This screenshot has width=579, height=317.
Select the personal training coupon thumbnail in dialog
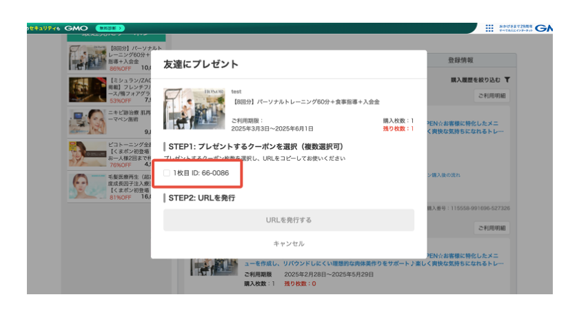click(x=194, y=109)
